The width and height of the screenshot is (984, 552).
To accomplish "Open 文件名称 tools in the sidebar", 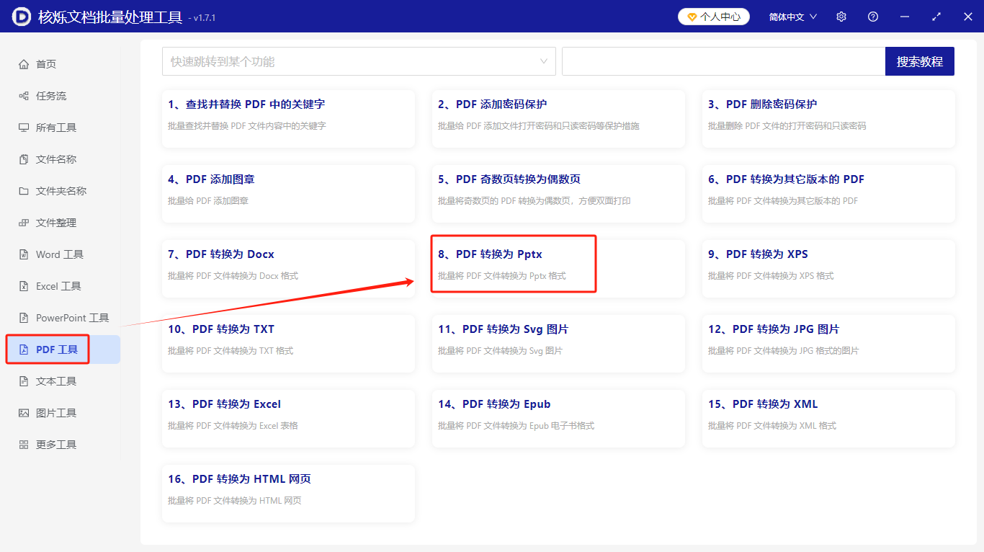I will [x=61, y=159].
